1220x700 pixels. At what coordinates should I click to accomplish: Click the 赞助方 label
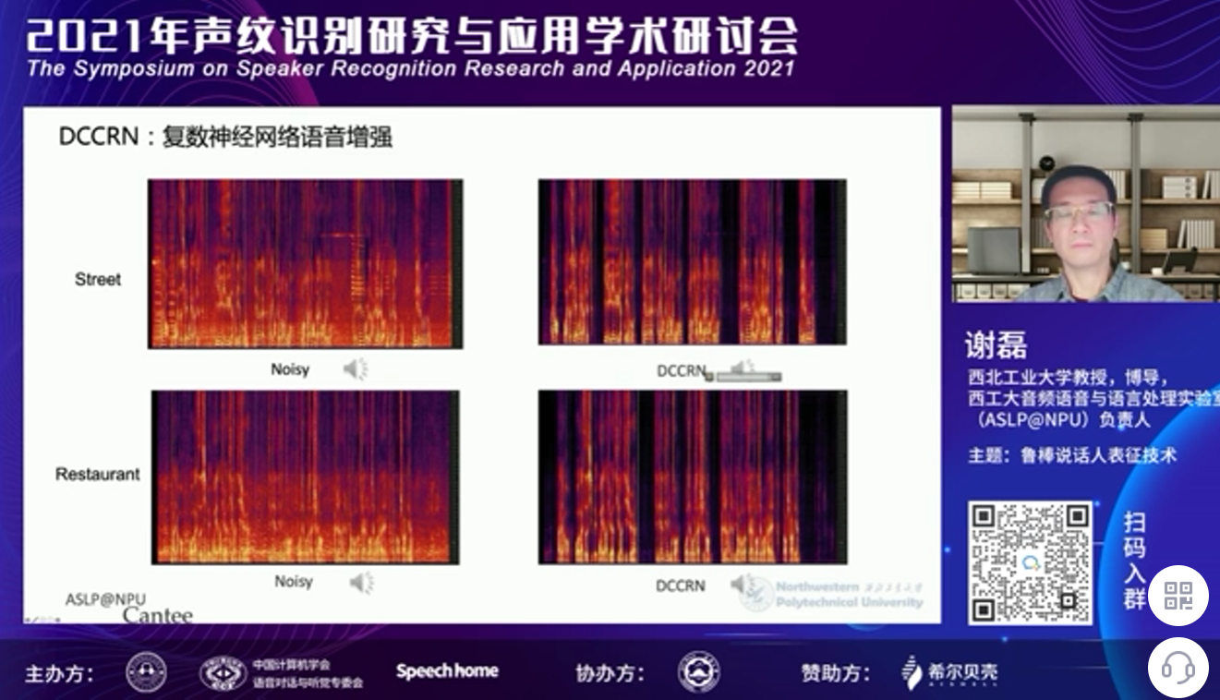point(836,673)
